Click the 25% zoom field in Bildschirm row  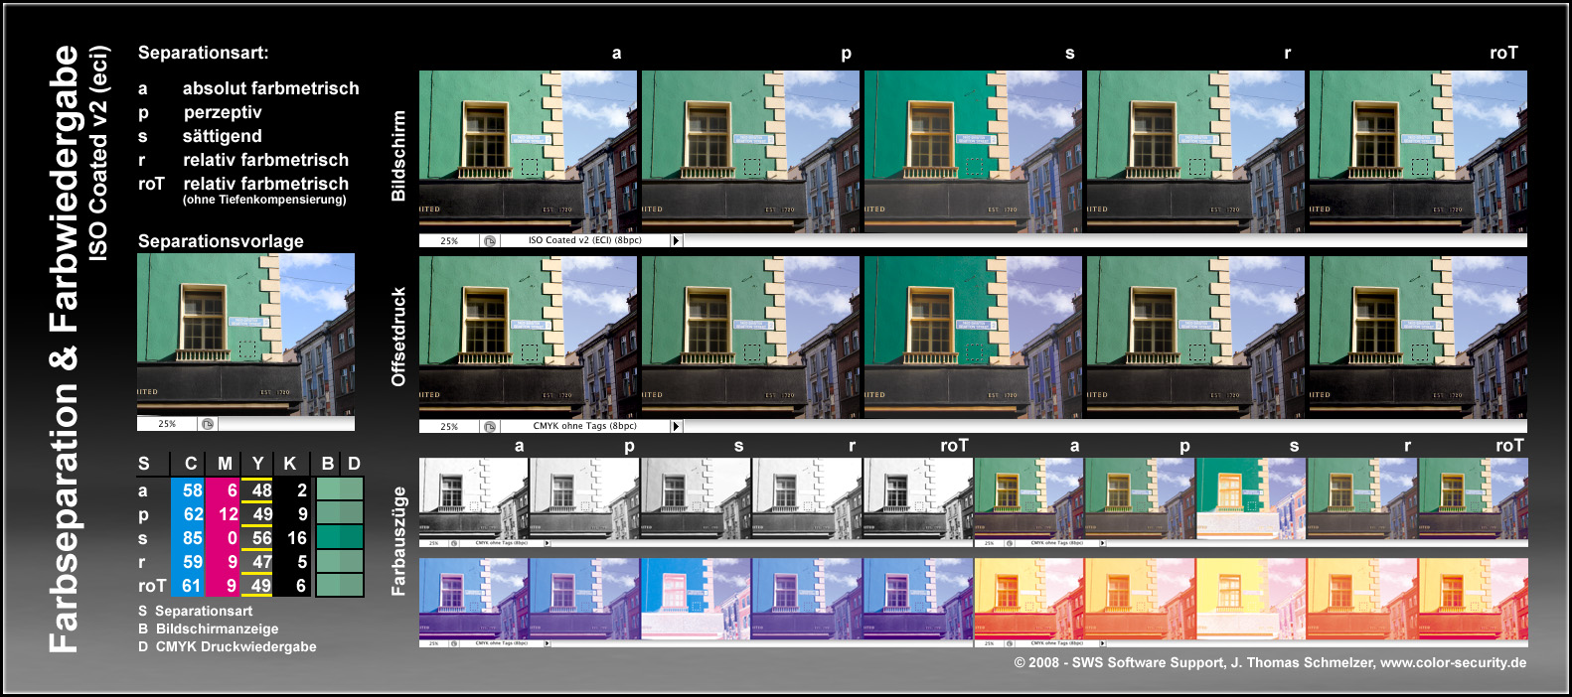[x=449, y=240]
